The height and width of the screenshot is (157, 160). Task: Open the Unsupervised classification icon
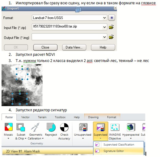click(83, 127)
